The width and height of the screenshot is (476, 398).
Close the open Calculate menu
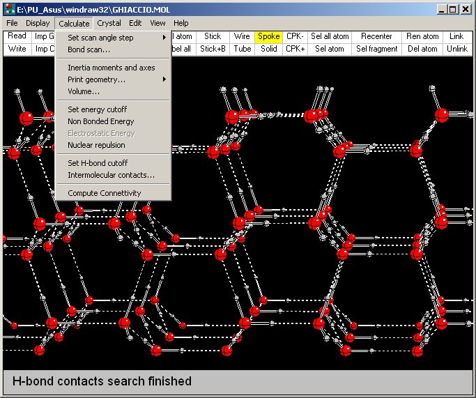pos(74,24)
